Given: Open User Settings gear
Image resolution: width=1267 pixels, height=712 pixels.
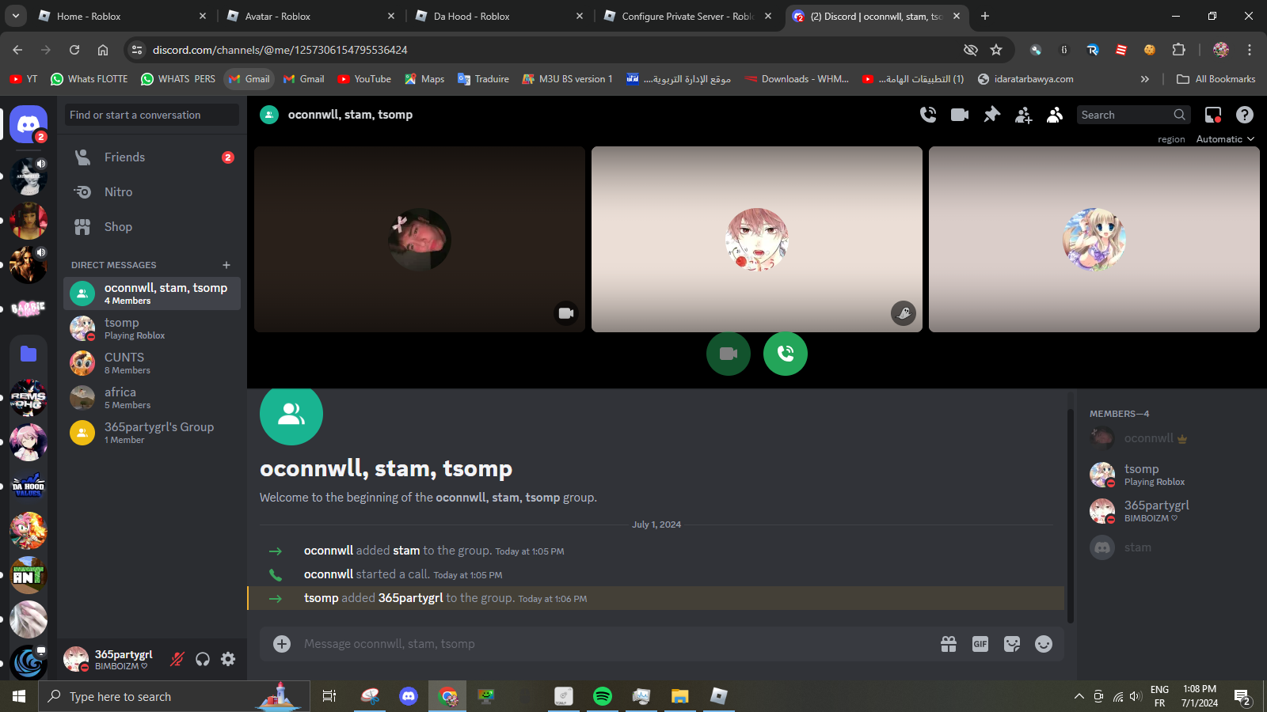Looking at the screenshot, I should tap(228, 659).
